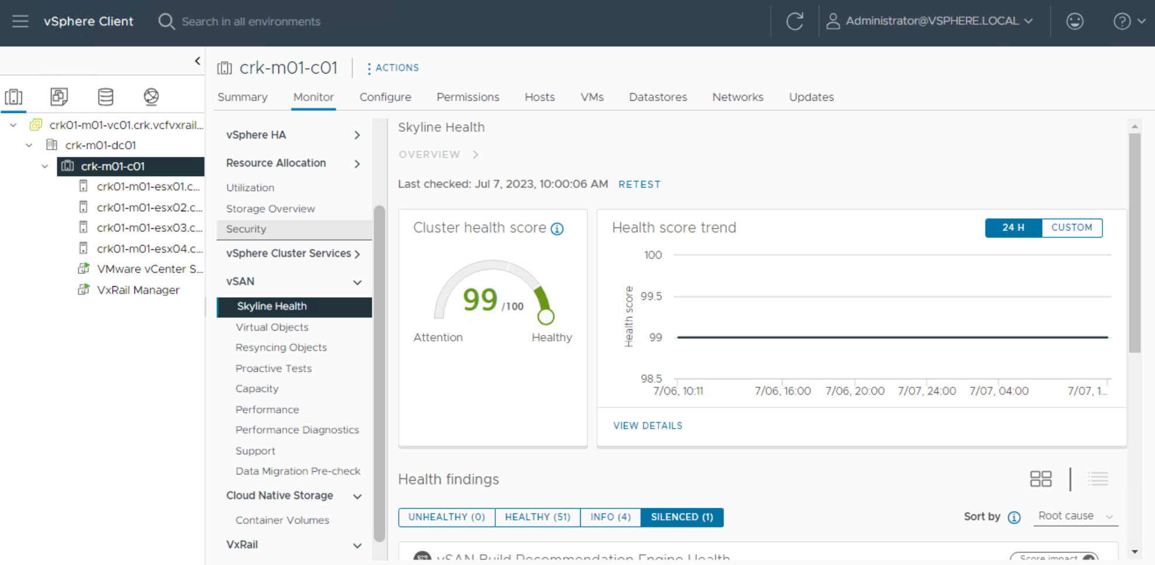
Task: Collapse the crk-m01-dc01 datacenter tree node
Action: click(x=29, y=145)
